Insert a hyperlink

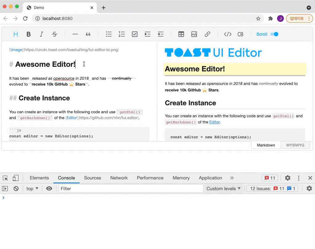207,34
